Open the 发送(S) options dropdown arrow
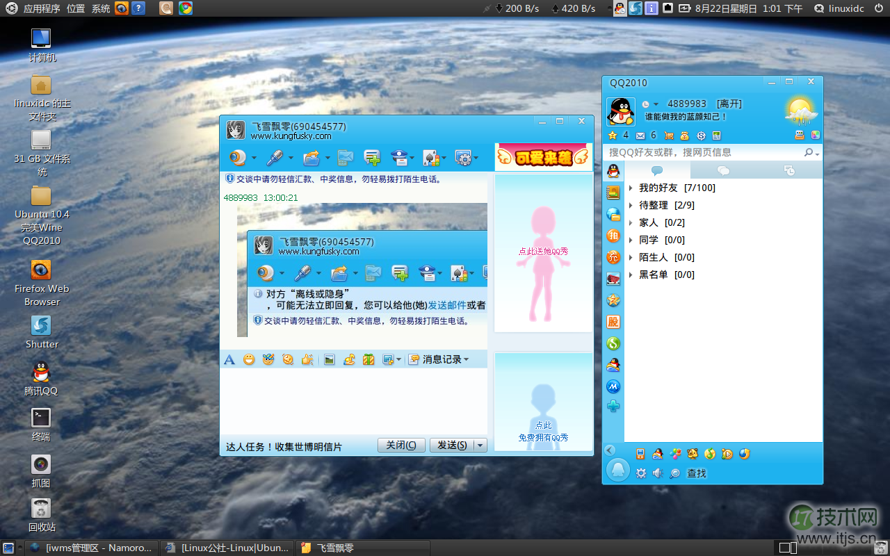Image resolution: width=890 pixels, height=556 pixels. coord(479,445)
